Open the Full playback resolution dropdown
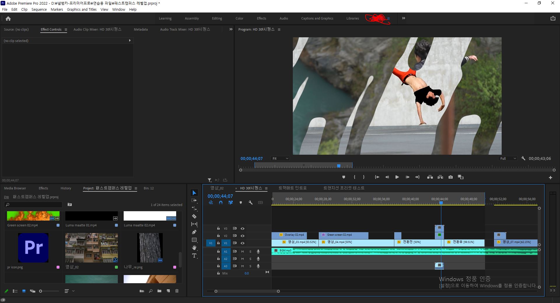The image size is (560, 303). coord(508,158)
